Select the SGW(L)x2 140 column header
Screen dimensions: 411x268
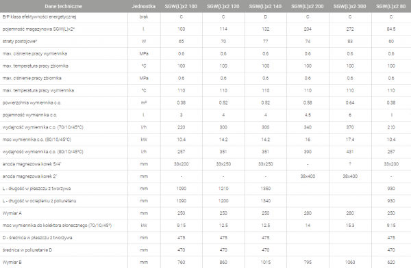click(265, 6)
